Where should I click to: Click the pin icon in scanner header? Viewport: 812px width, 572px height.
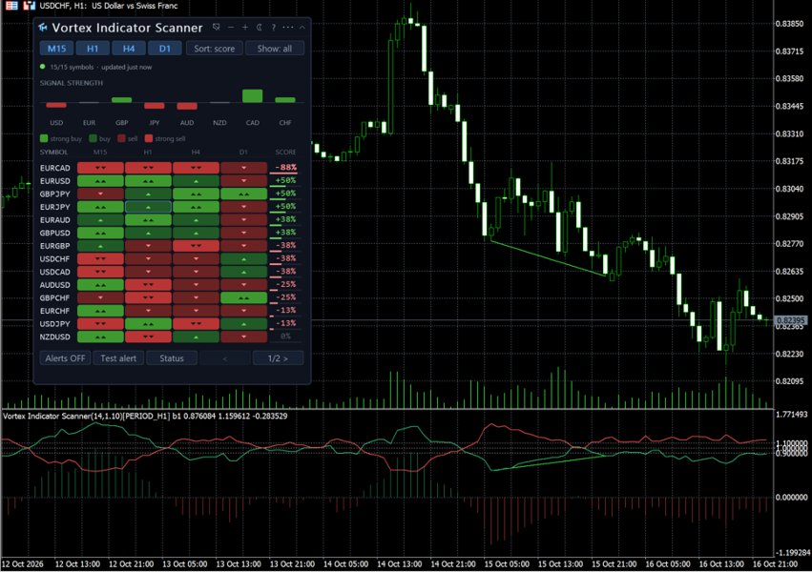coord(217,28)
